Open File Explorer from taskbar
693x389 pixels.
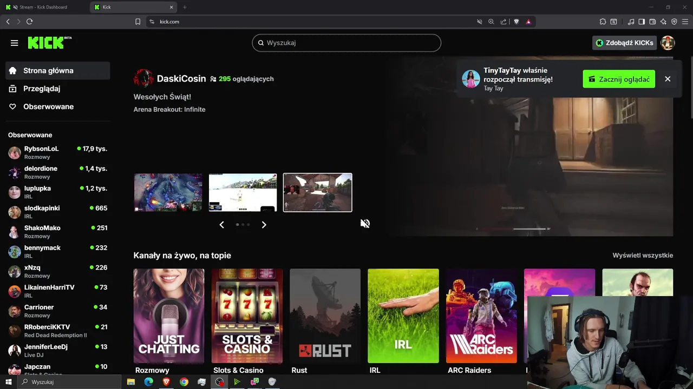130,382
